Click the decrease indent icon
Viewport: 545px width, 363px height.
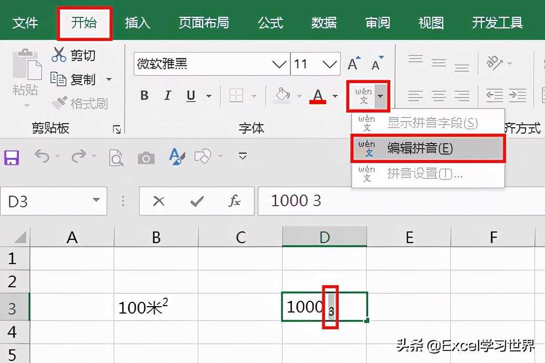[494, 95]
